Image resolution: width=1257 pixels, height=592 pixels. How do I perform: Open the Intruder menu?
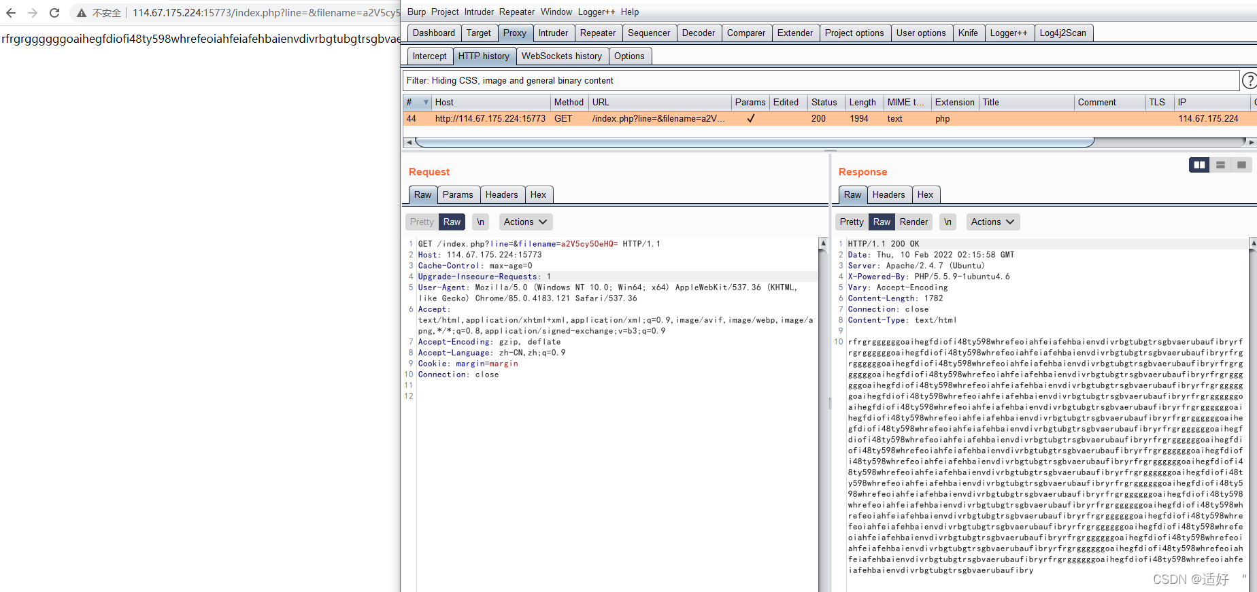479,12
